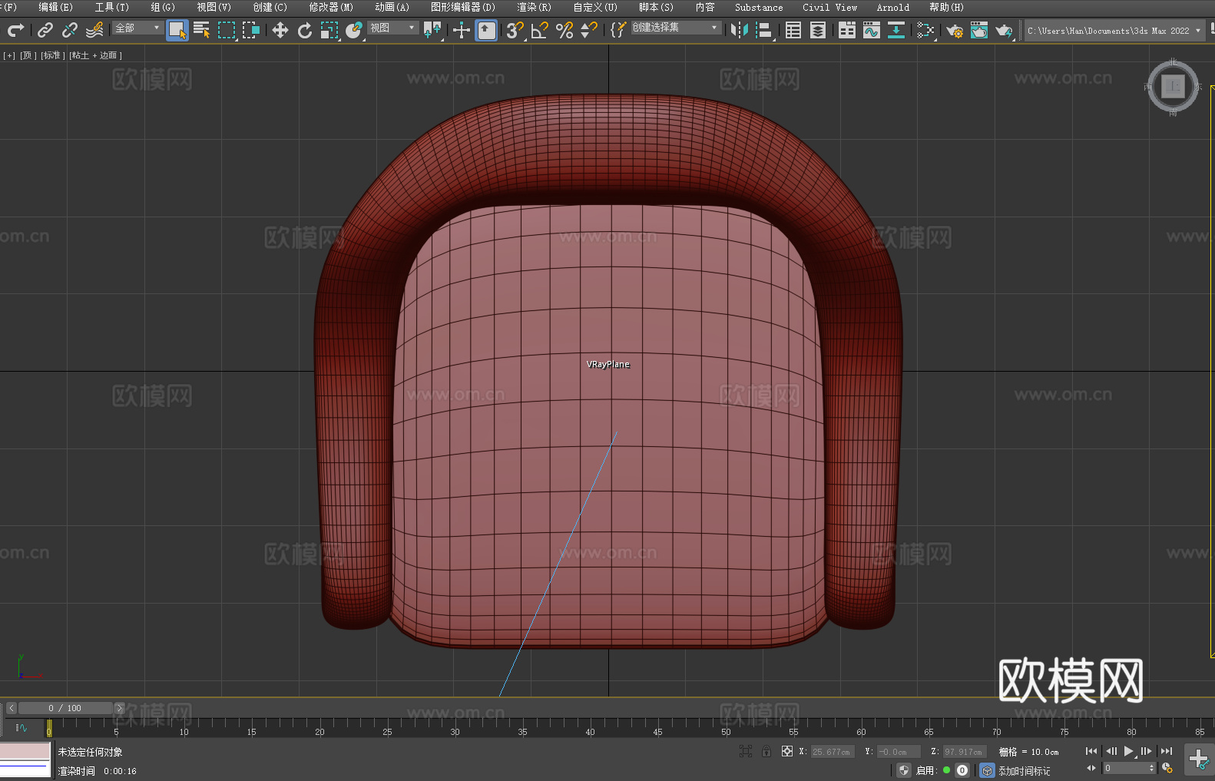Click the X coordinate field
This screenshot has width=1215, height=781.
(x=833, y=752)
